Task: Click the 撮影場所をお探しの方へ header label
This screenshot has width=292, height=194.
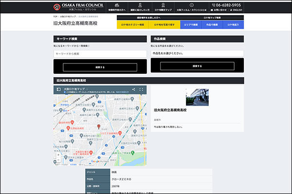Action: pos(148,17)
